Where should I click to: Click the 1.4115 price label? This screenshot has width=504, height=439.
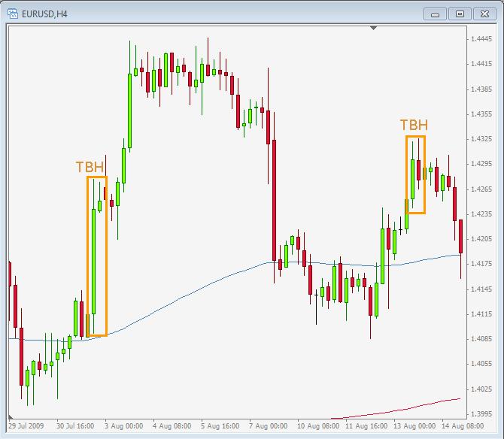(481, 314)
